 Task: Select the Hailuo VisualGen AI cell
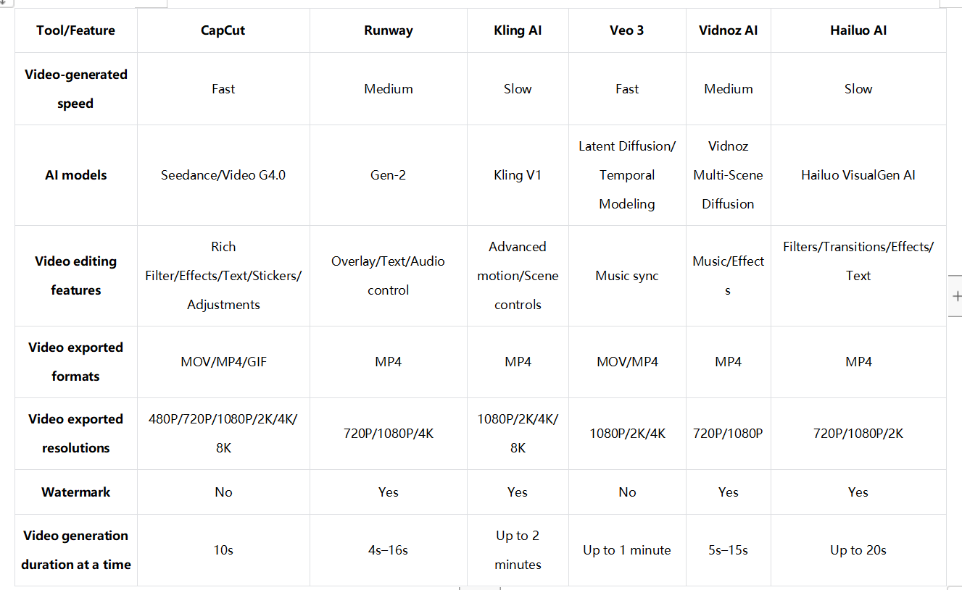(858, 175)
